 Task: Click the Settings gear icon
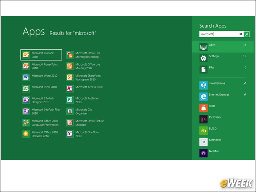pyautogui.click(x=203, y=58)
